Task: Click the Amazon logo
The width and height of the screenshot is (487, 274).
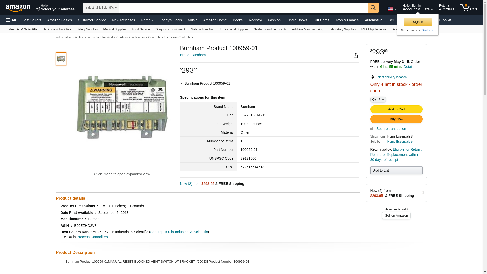Action: tap(18, 8)
